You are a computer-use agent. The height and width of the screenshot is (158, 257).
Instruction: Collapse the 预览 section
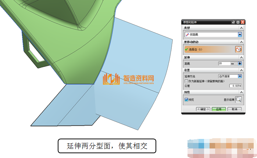pyautogui.click(x=241, y=92)
